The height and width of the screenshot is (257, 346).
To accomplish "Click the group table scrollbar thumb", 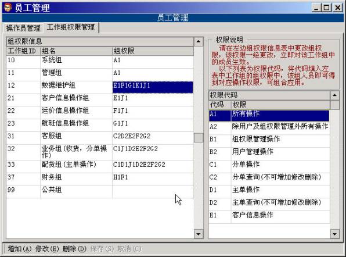I will 199,138.
